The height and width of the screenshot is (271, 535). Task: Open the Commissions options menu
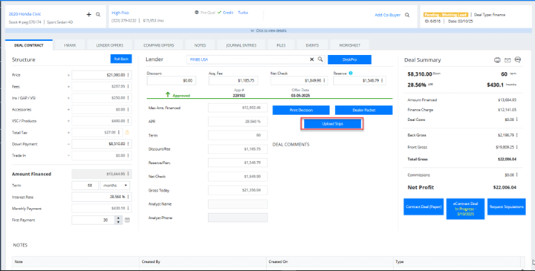517,175
